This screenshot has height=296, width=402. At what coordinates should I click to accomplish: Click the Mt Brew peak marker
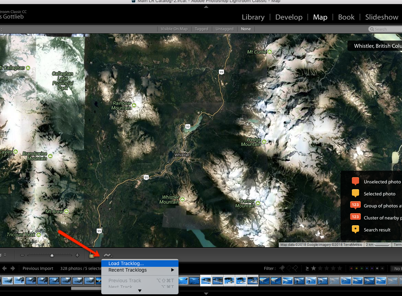pyautogui.click(x=66, y=212)
